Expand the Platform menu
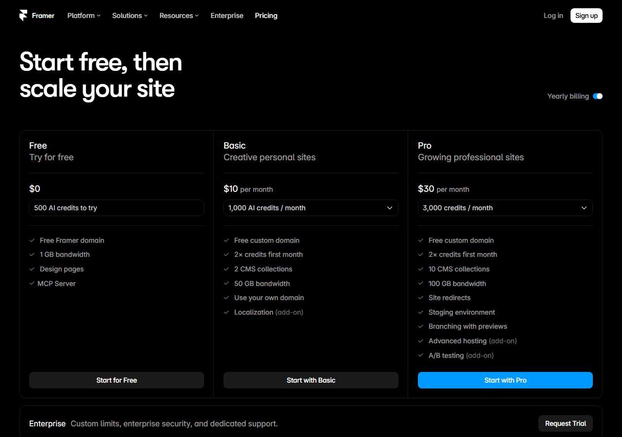The image size is (622, 437). point(84,16)
